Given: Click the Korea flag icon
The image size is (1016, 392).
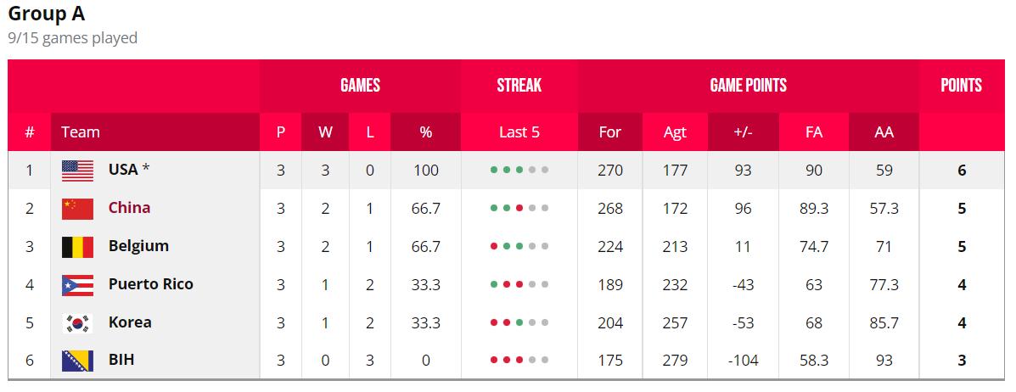Looking at the screenshot, I should pyautogui.click(x=77, y=323).
